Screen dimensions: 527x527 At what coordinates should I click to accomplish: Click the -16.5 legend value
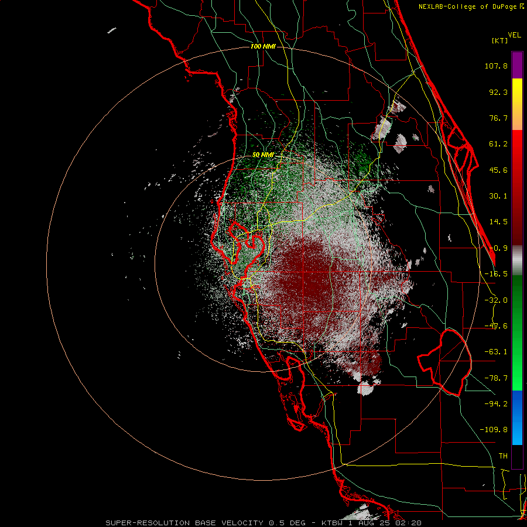496,274
